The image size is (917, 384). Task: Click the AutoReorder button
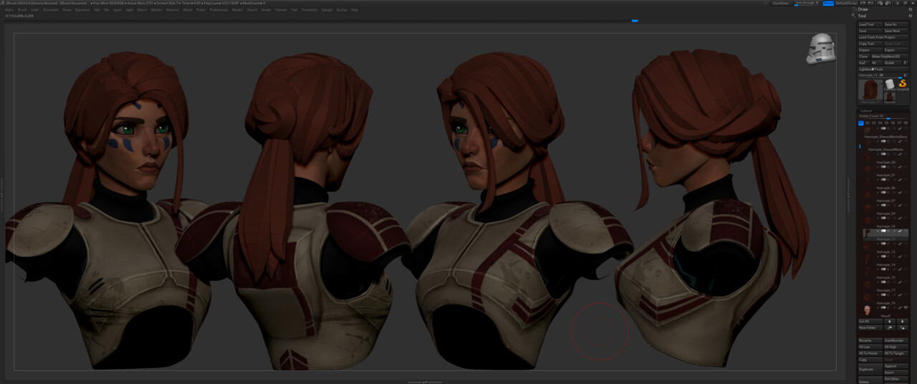pos(896,340)
